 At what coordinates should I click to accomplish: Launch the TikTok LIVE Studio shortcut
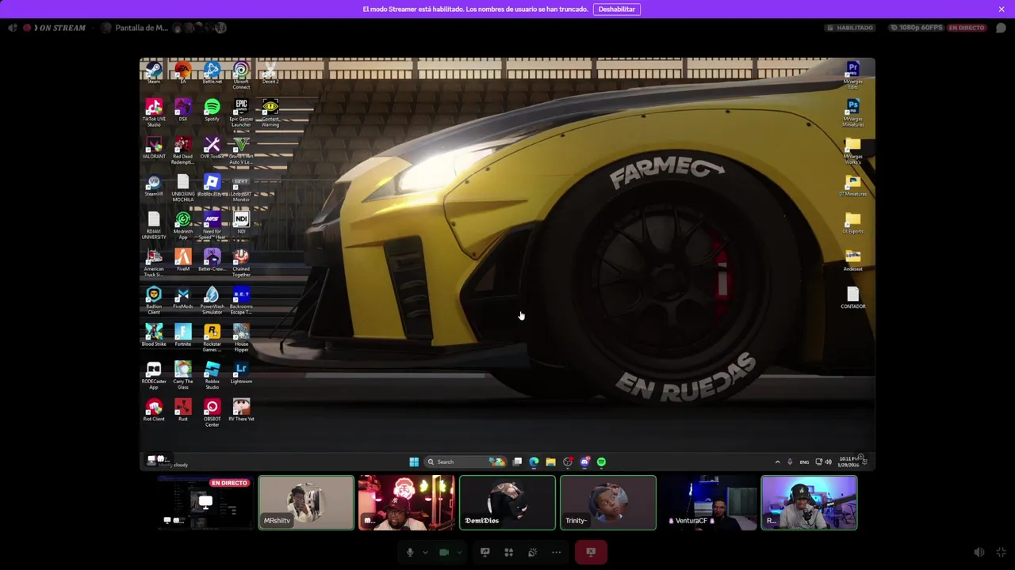tap(154, 112)
